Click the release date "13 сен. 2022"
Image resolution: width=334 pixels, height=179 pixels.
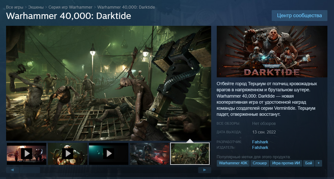pos(264,132)
